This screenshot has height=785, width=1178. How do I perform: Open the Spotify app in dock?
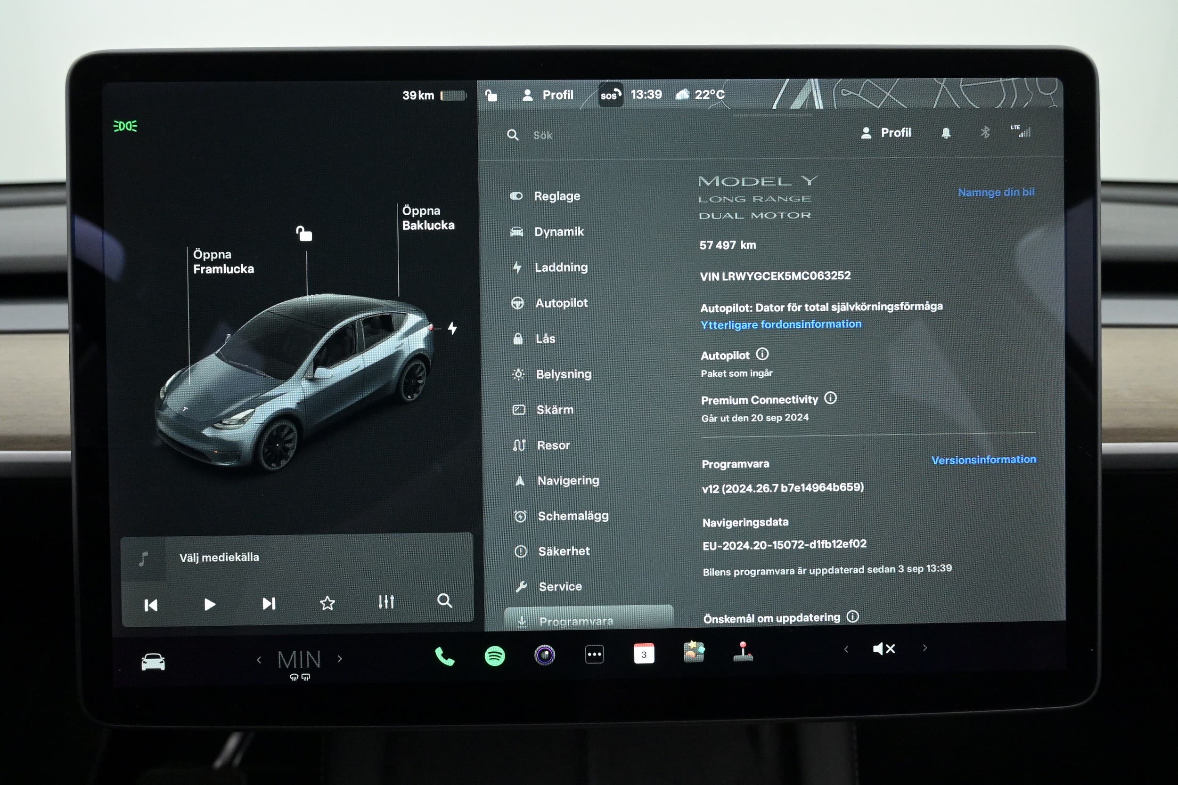(495, 656)
